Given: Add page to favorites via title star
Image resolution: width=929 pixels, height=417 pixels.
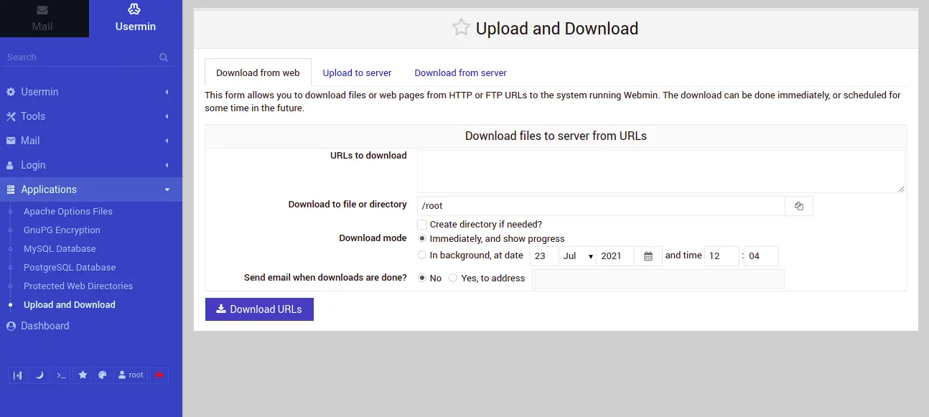Looking at the screenshot, I should [461, 28].
